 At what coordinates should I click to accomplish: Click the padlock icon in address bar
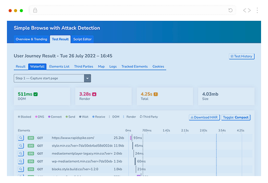click(35, 10)
